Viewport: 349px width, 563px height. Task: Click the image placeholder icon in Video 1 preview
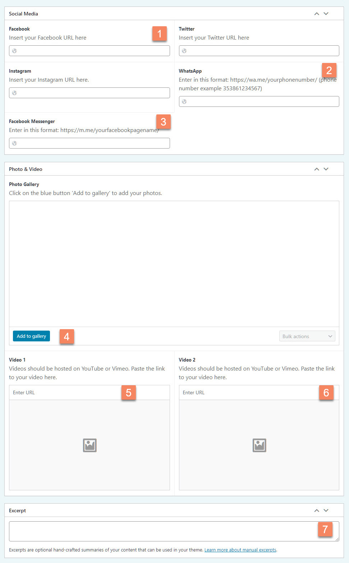coord(89,445)
